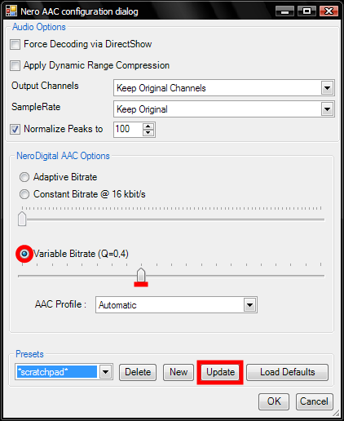Uncheck Normalize Peaks to checkbox

coord(15,129)
